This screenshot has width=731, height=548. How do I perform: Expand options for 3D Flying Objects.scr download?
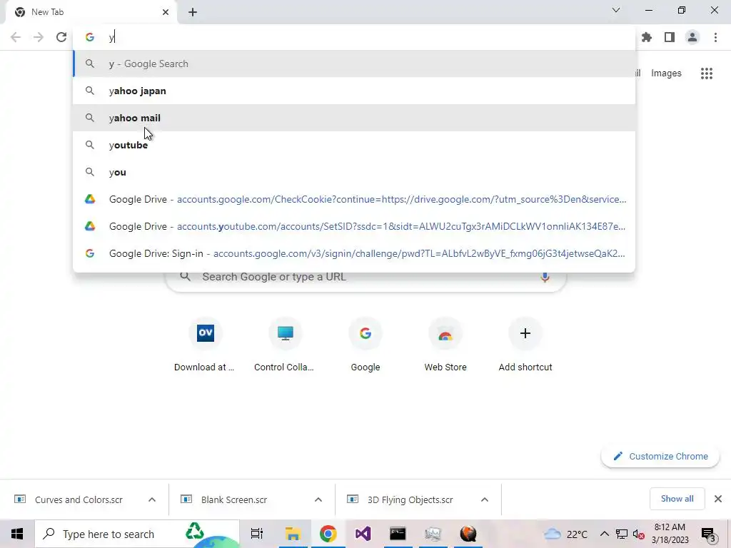(485, 499)
